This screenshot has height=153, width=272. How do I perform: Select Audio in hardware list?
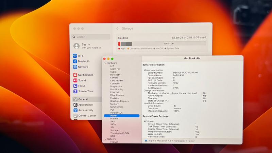tap(113, 72)
